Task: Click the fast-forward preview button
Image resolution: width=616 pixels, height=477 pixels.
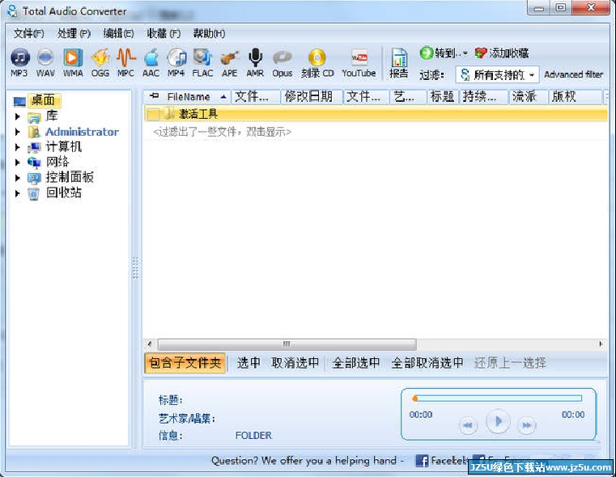Action: coord(527,425)
